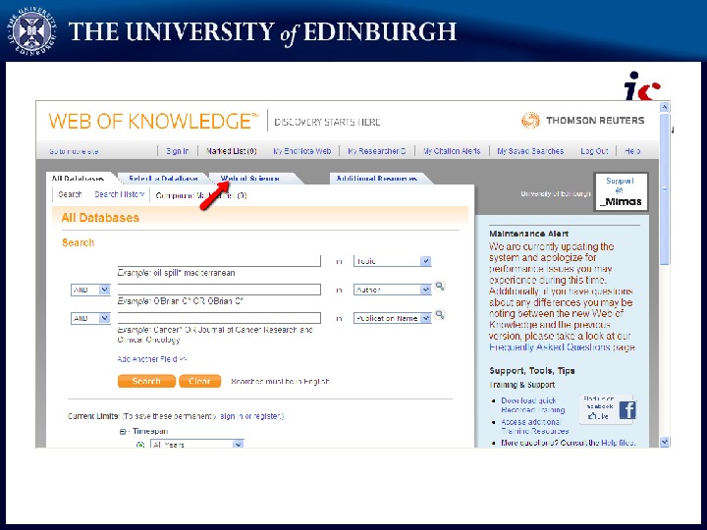Click the Log Out link
This screenshot has width=707, height=530.
point(594,151)
